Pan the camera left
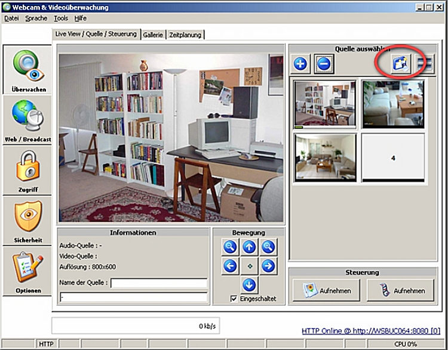The height and width of the screenshot is (350, 448). click(x=230, y=266)
